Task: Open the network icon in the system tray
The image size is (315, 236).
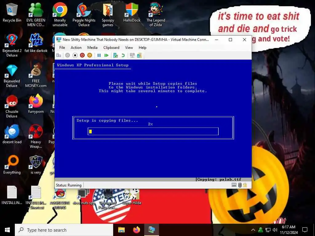Action: (x=268, y=230)
